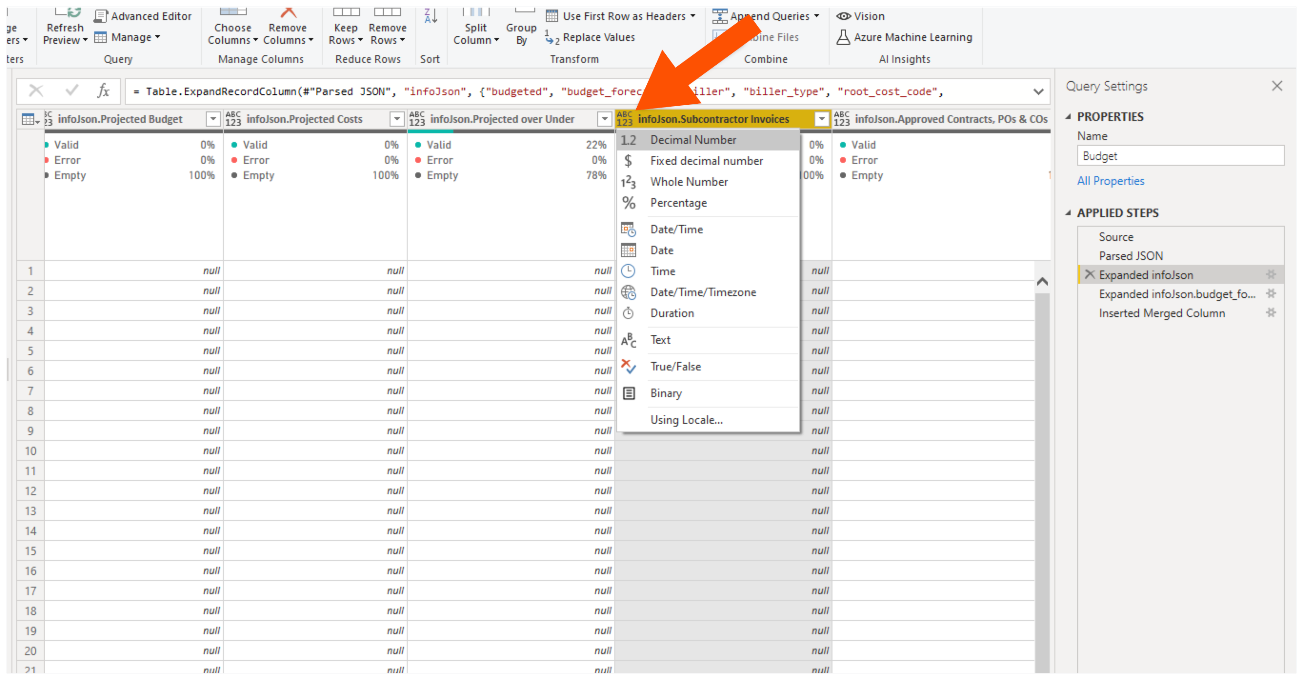1303x680 pixels.
Task: Collapse the PROPERTIES section
Action: pos(1068,117)
